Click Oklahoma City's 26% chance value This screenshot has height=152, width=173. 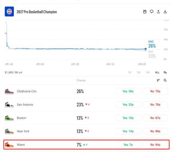pos(80,91)
